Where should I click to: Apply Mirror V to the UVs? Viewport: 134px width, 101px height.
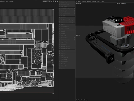(67, 33)
